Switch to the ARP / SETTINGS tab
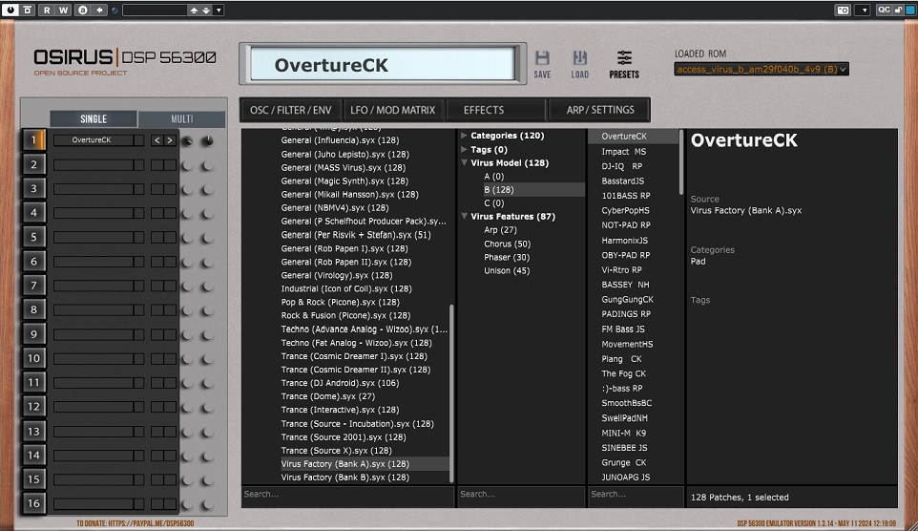The width and height of the screenshot is (918, 531). (x=600, y=110)
